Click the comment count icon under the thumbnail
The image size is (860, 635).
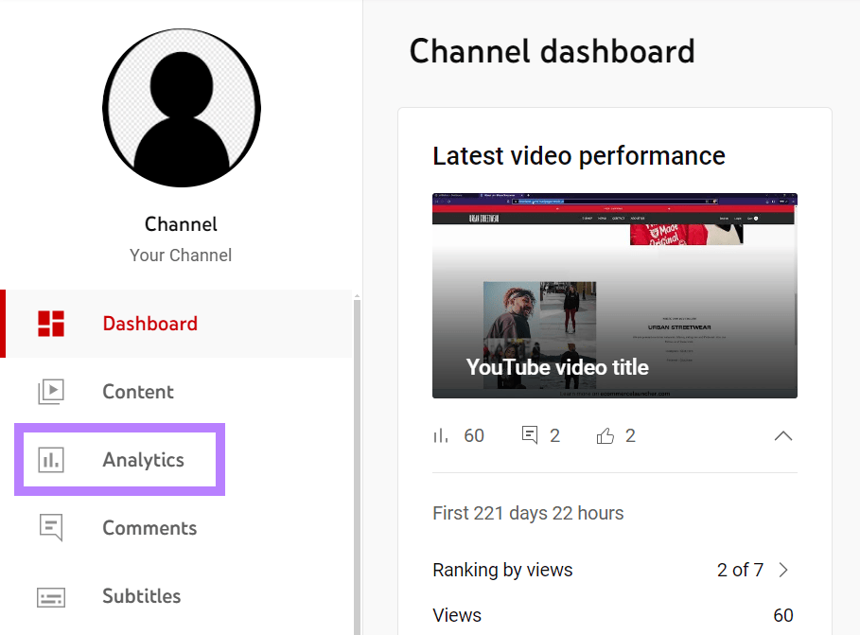pos(530,435)
